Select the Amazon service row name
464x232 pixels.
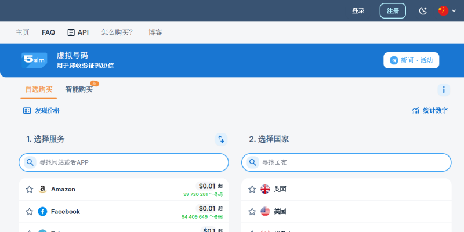(x=63, y=190)
